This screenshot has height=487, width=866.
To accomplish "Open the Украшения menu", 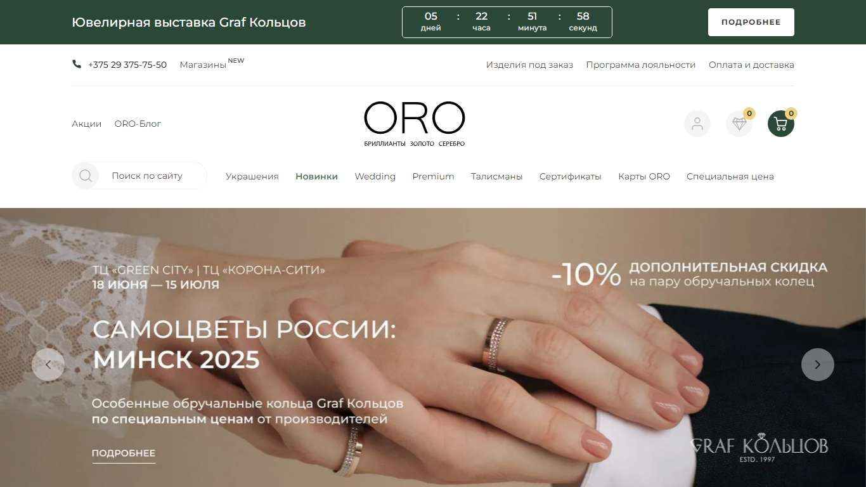I will pos(252,176).
